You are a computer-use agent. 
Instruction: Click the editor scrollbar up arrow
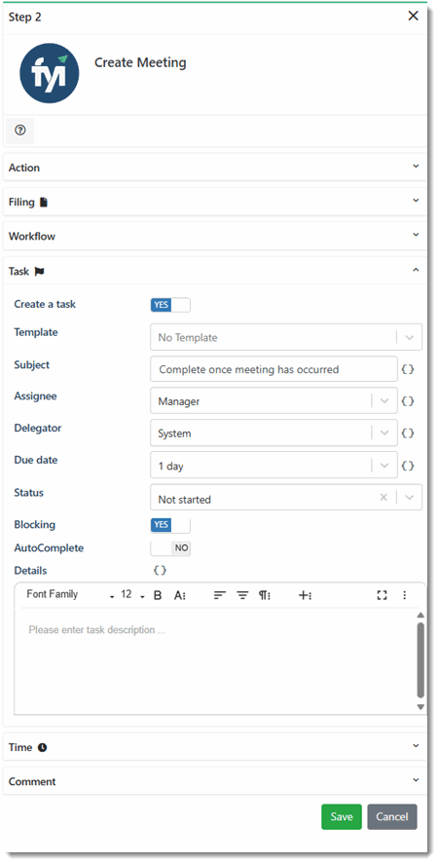[x=421, y=615]
